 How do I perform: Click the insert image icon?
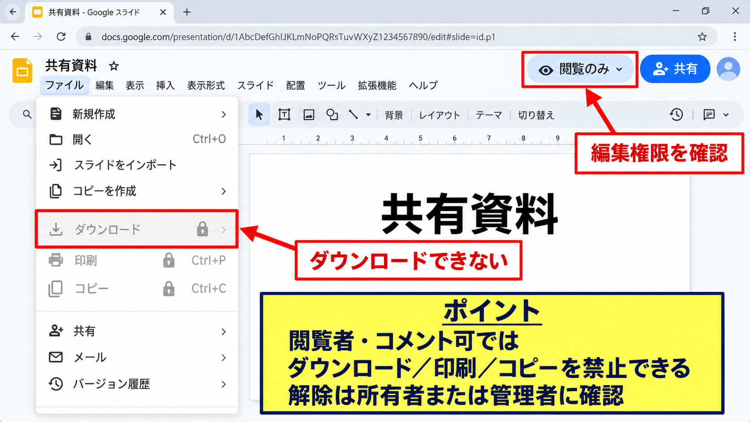(309, 115)
